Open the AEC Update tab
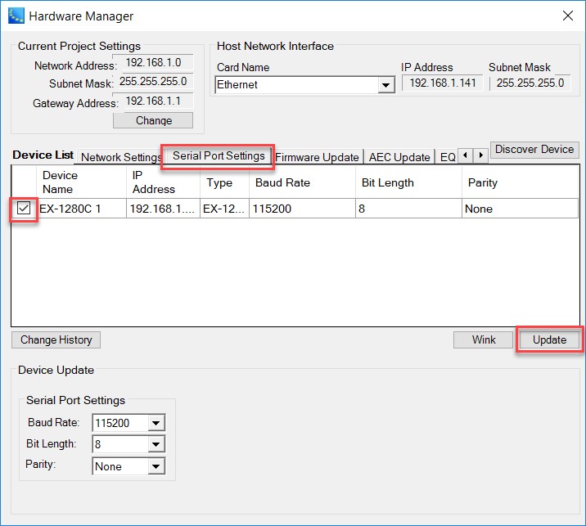The width and height of the screenshot is (586, 526). (399, 157)
